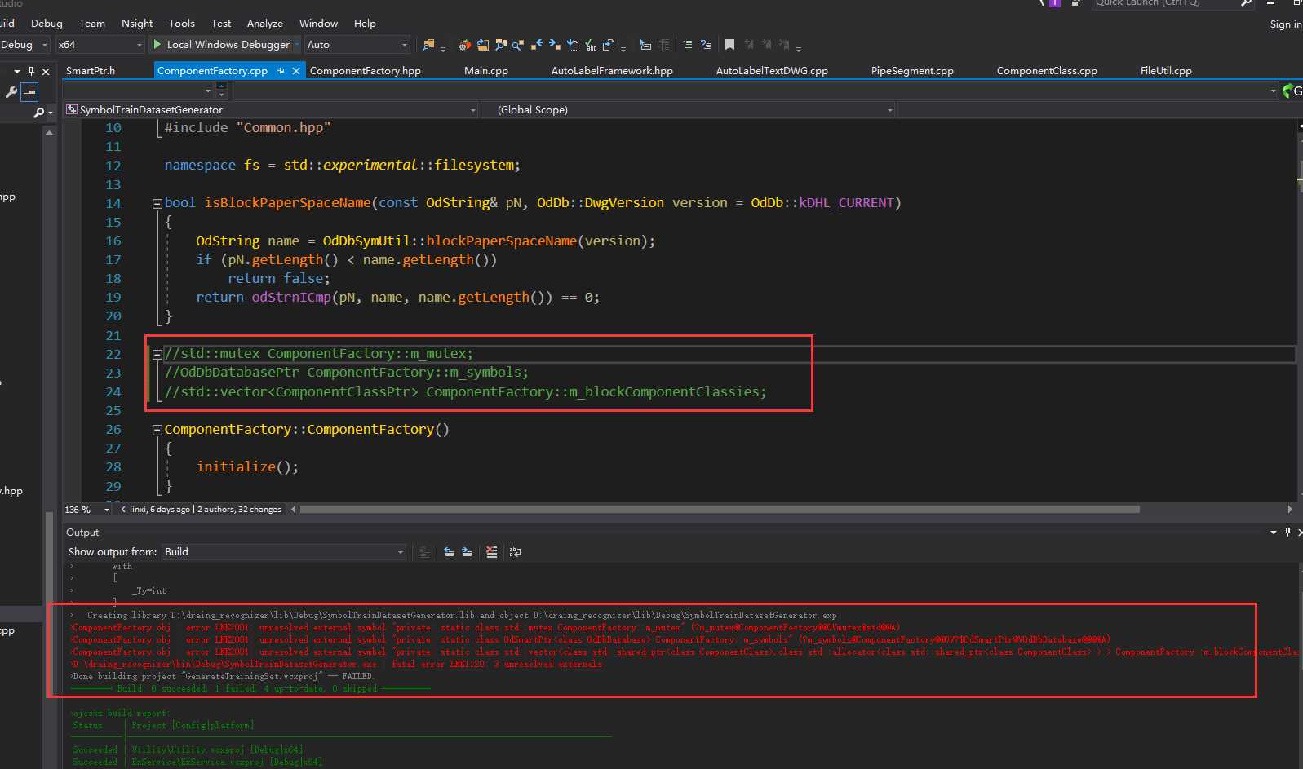Click the display quick info toolbar icon

click(645, 45)
